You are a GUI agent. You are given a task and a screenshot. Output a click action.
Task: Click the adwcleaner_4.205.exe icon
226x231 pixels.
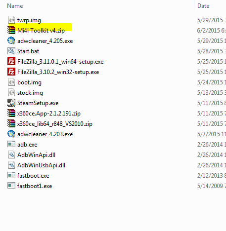coord(11,40)
